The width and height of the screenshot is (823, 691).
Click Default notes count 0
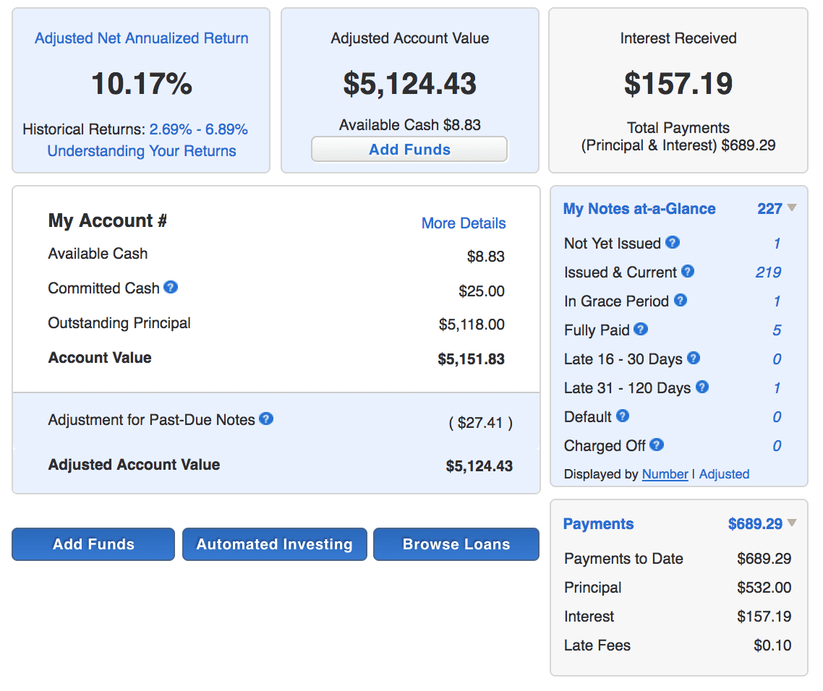coord(777,416)
